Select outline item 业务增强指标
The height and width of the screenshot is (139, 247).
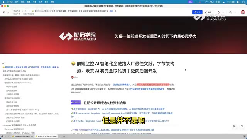click(x=12, y=90)
